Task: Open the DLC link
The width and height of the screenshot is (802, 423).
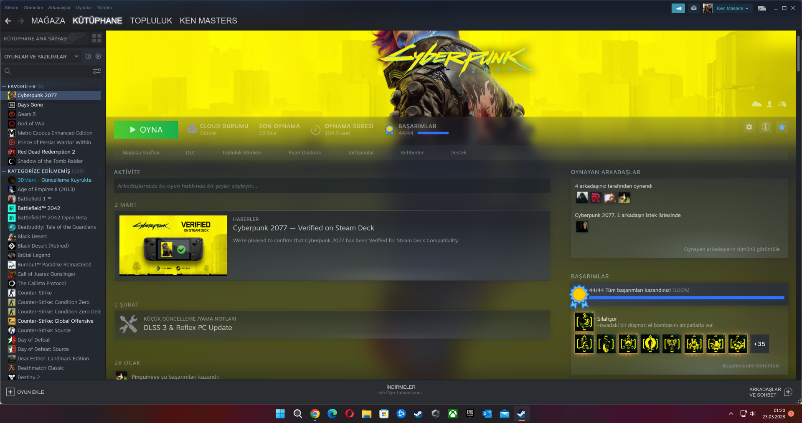Action: [x=190, y=153]
